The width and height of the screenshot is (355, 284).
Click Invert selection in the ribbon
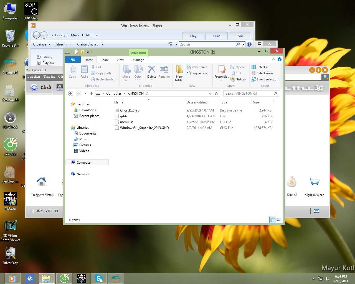(265, 79)
